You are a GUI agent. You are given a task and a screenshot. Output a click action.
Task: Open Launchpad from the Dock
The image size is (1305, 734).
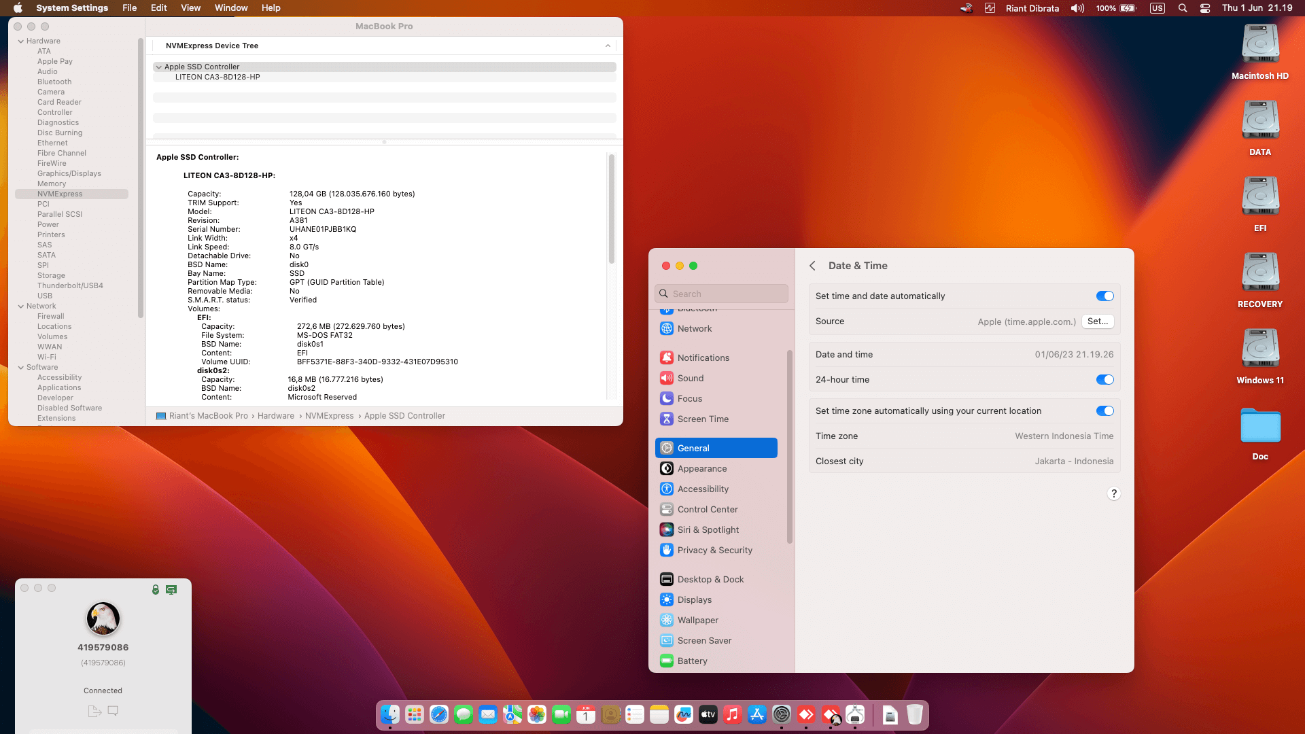(414, 715)
